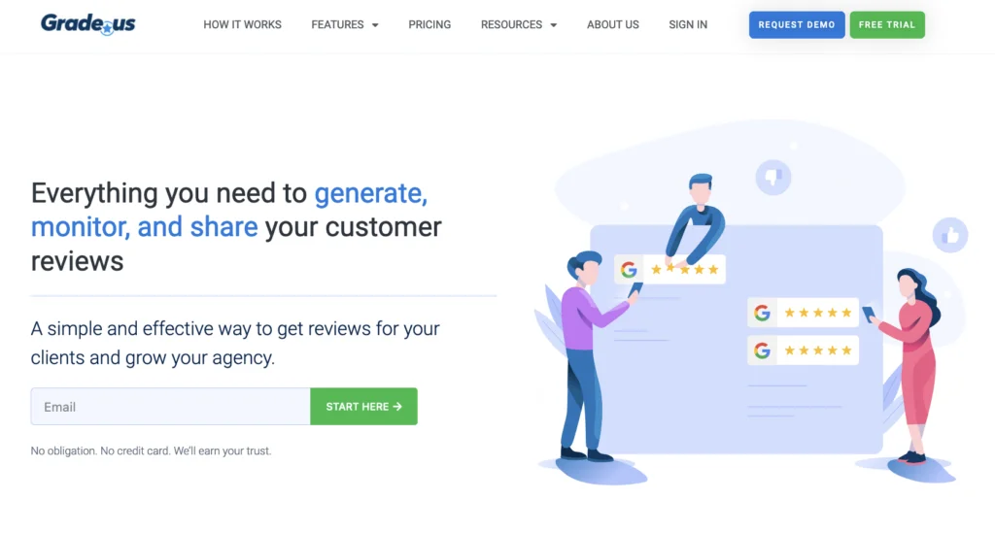Screen dimensions: 995x534
Task: Click the thumbs-down bubble icon in illustration
Action: [x=772, y=177]
